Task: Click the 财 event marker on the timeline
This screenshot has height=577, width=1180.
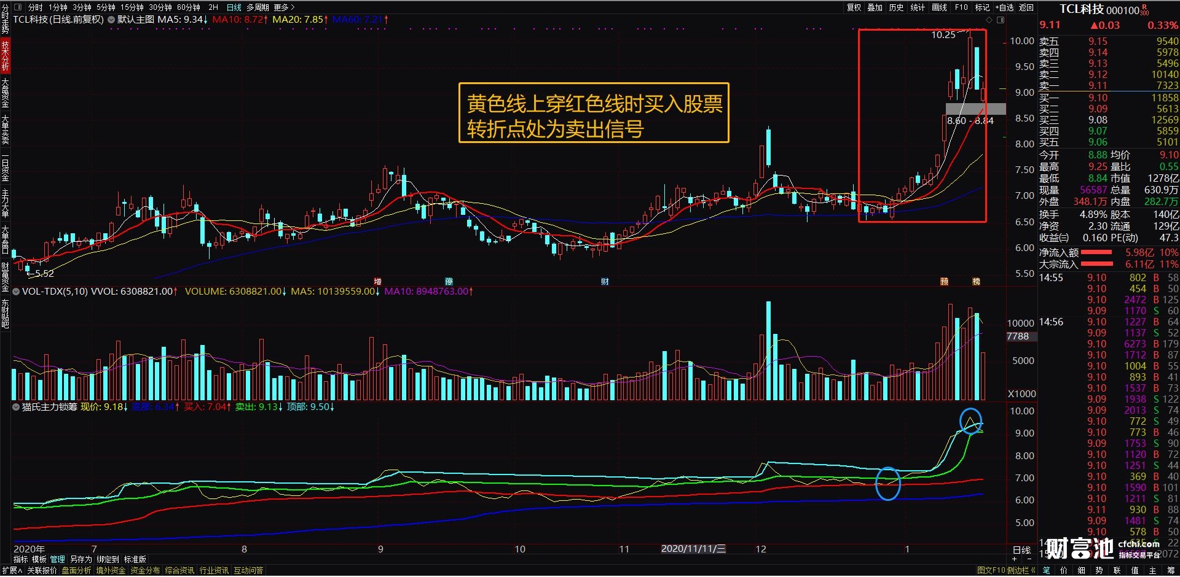Action: tap(605, 282)
